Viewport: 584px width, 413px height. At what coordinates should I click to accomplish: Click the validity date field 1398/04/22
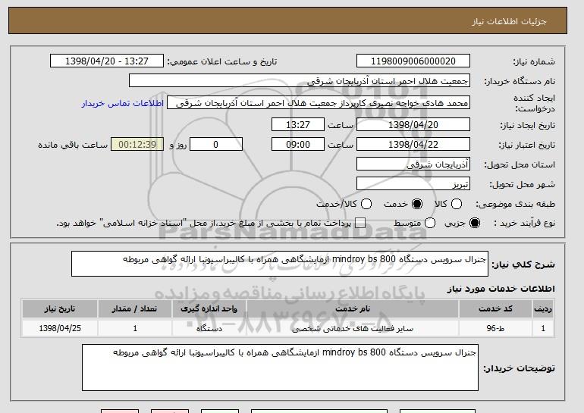click(x=413, y=145)
